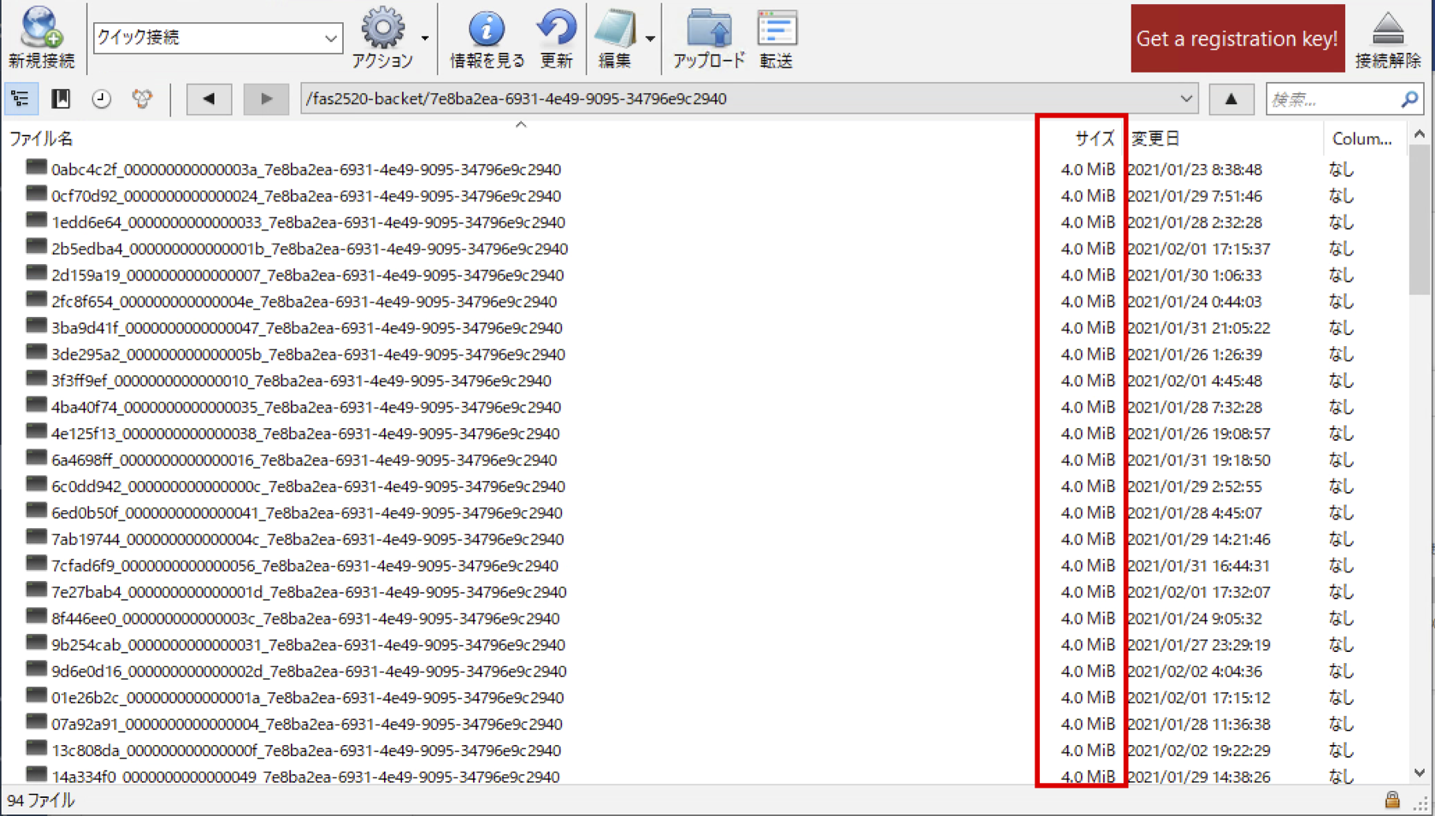Open the path field dropdown chevron
Image resolution: width=1435 pixels, height=816 pixels.
click(x=1186, y=99)
